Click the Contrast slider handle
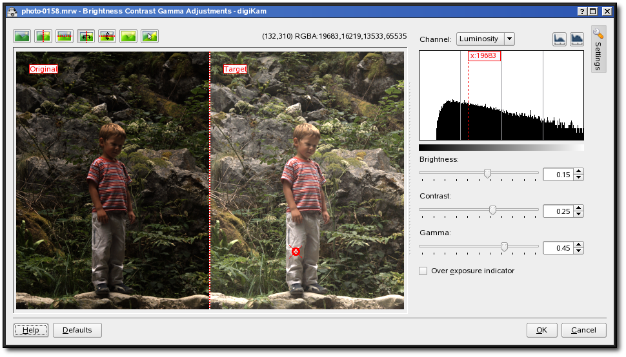 pyautogui.click(x=492, y=210)
